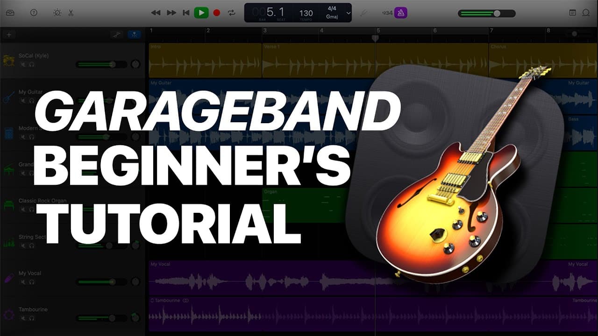Image resolution: width=598 pixels, height=336 pixels.
Task: Toggle the blue Catch playhead button
Action: pos(135,34)
